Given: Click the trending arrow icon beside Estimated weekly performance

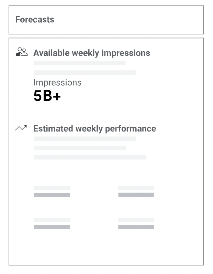Looking at the screenshot, I should [x=21, y=128].
